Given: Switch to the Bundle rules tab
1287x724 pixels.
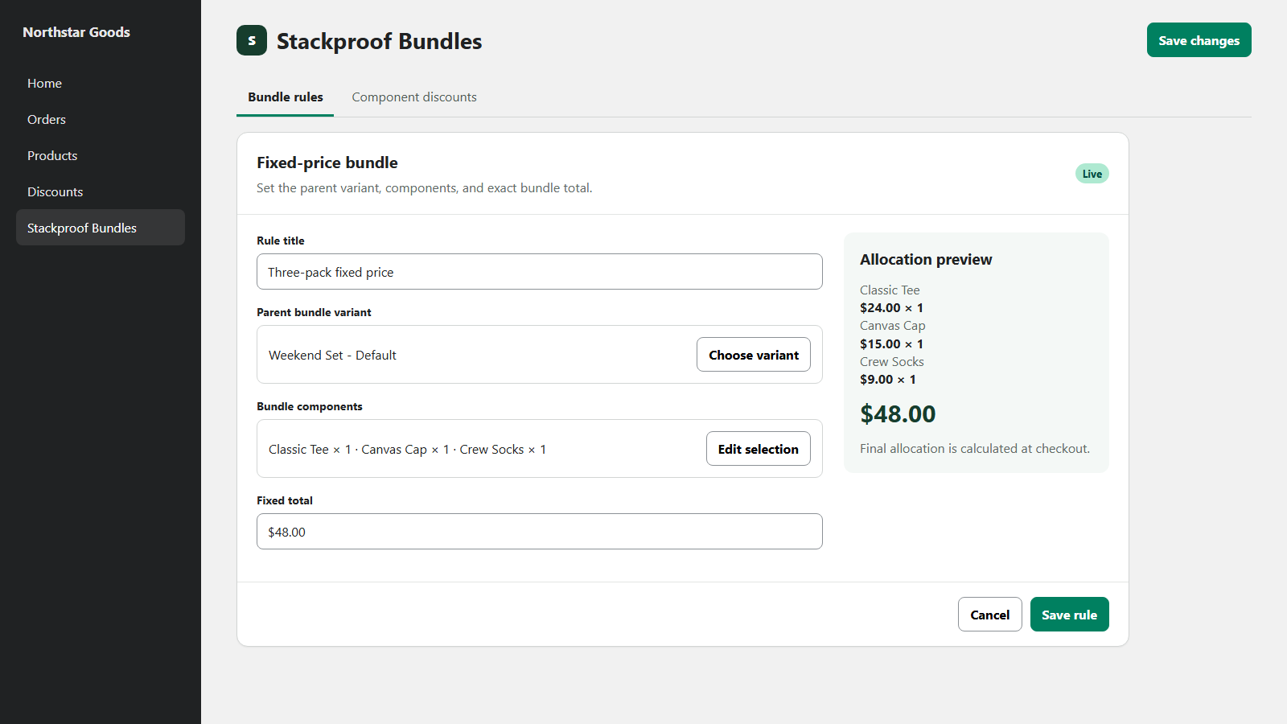Looking at the screenshot, I should coord(285,97).
